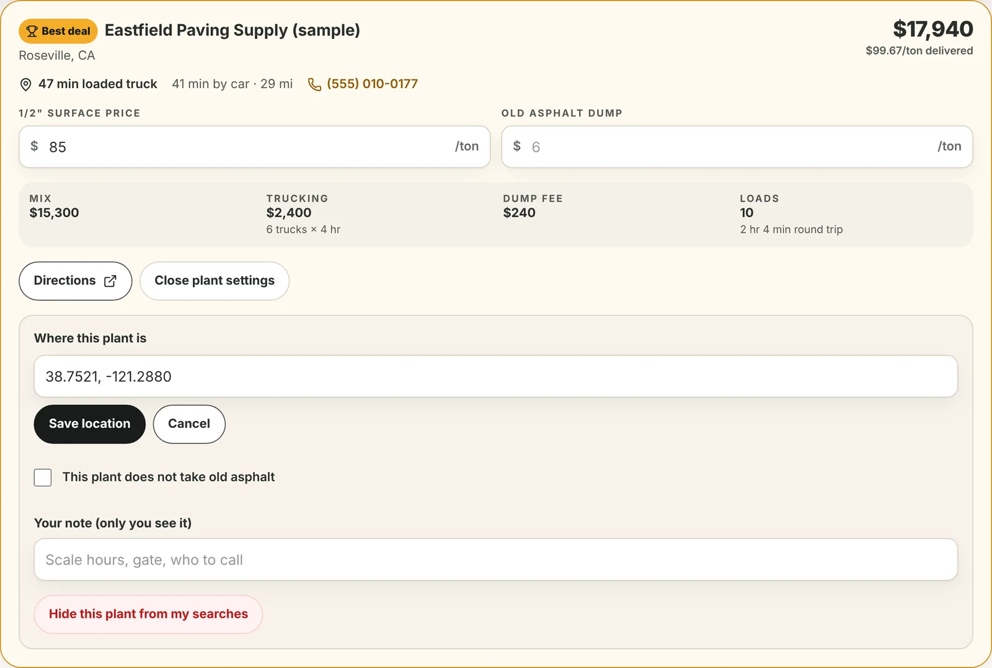Image resolution: width=992 pixels, height=668 pixels.
Task: Cancel the location edit
Action: (189, 424)
